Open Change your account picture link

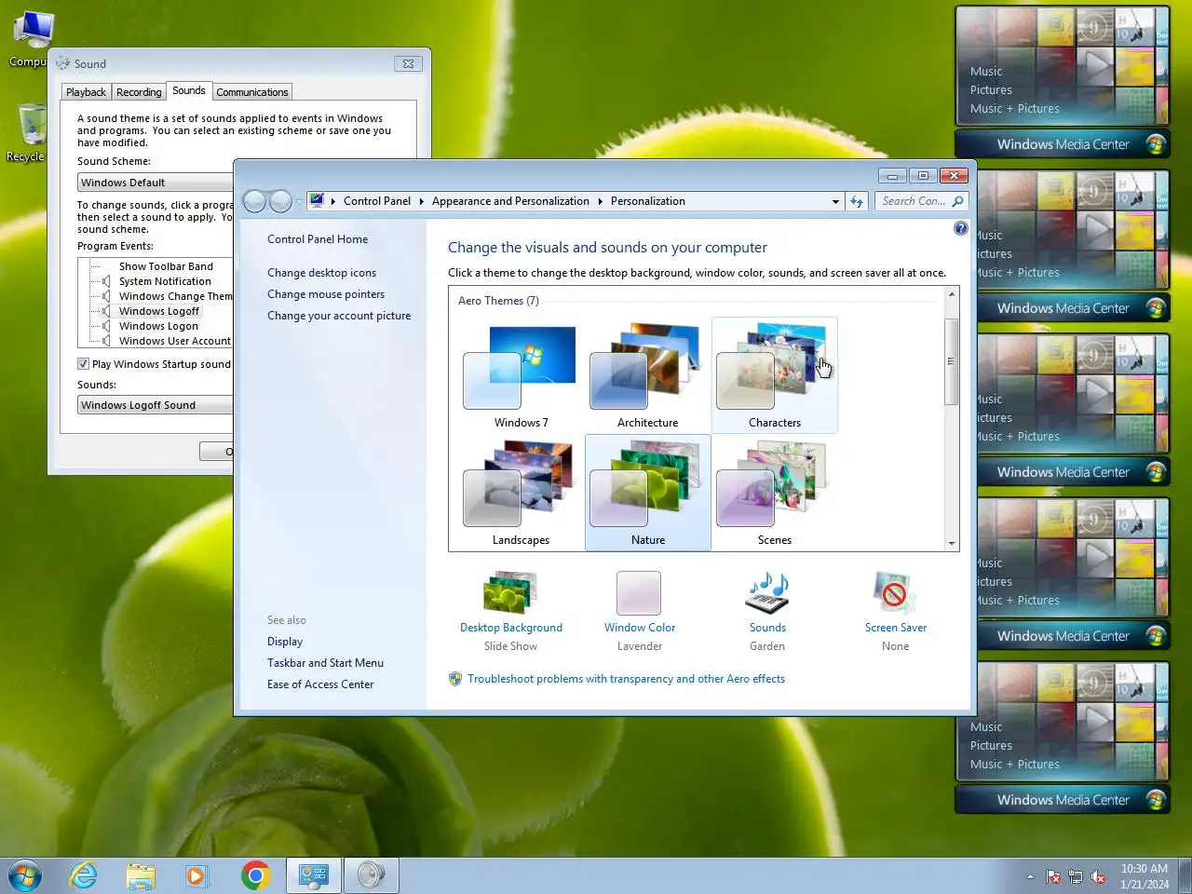coord(339,316)
